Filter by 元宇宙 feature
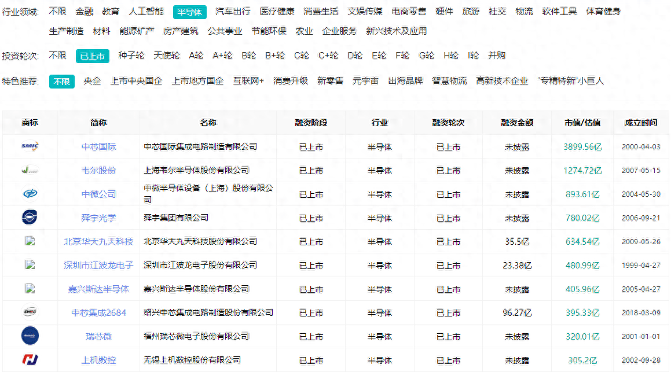Viewport: 671px width, 372px height. [365, 81]
